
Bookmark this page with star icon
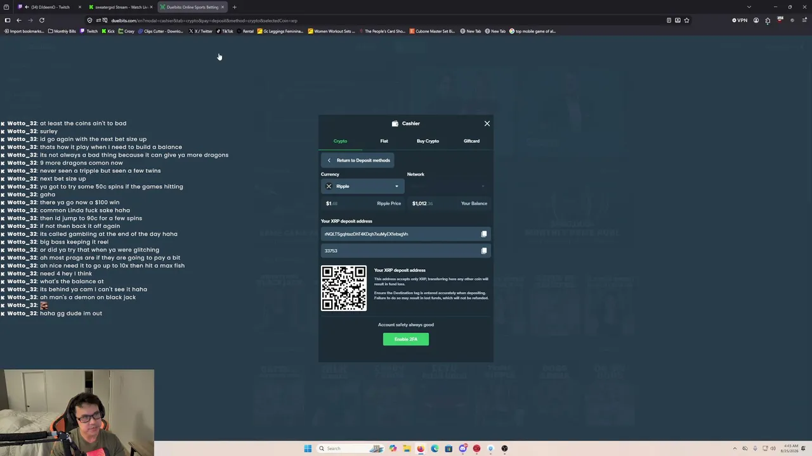click(x=686, y=20)
